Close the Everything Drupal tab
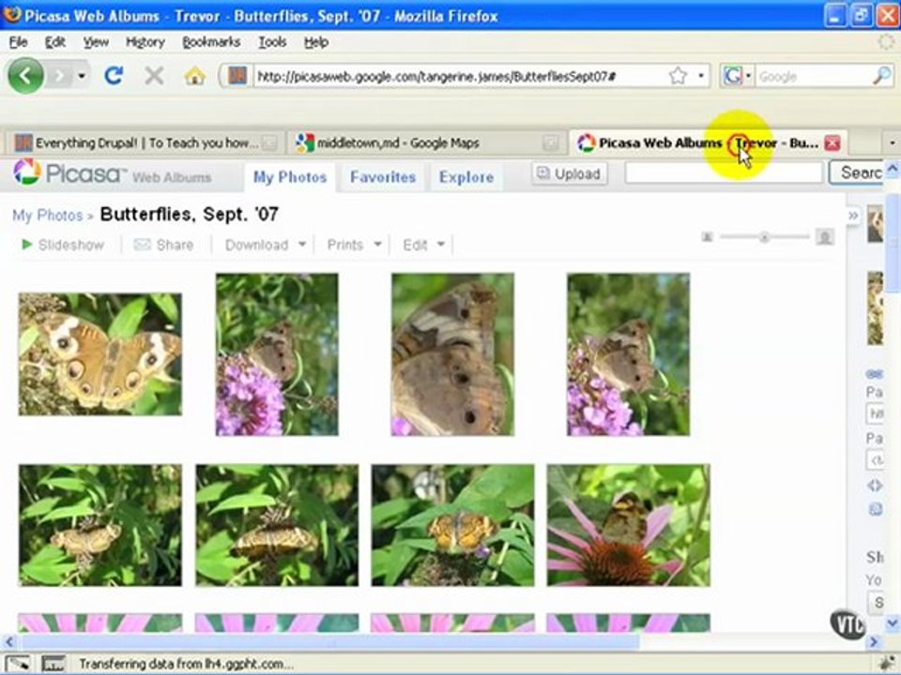This screenshot has width=901, height=675. [269, 142]
